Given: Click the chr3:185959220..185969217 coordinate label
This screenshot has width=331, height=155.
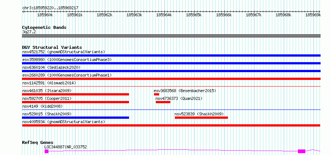Looking at the screenshot, I should click(x=51, y=8).
